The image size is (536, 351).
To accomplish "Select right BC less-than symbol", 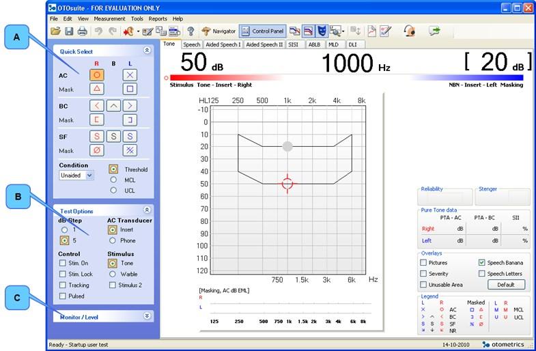I will 97,106.
